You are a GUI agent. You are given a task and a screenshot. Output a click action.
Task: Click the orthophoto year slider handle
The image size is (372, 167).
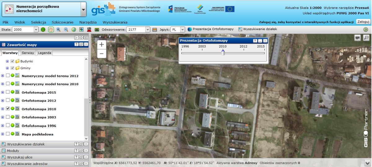coord(223,53)
